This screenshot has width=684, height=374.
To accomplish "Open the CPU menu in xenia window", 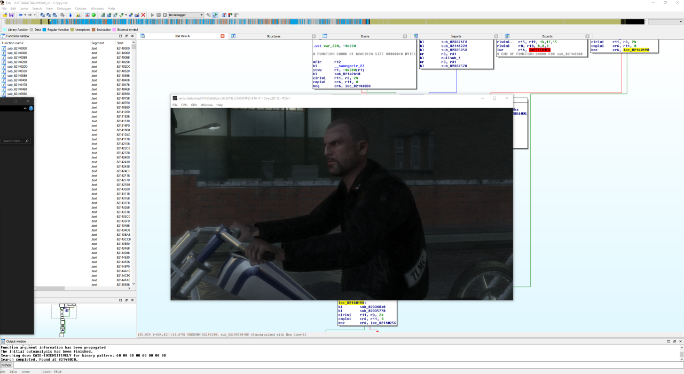I will point(184,105).
